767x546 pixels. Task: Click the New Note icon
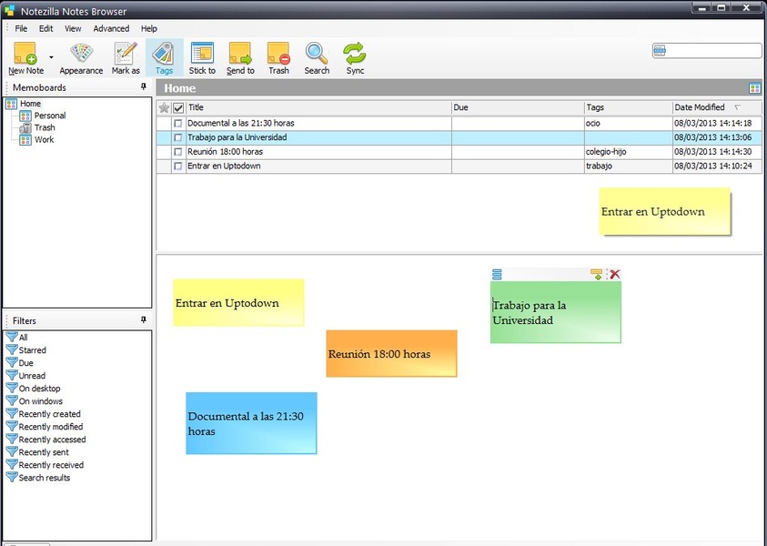(x=25, y=54)
